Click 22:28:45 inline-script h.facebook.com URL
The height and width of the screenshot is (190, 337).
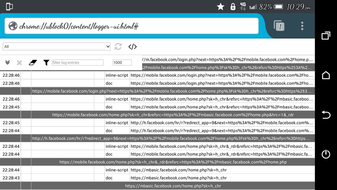click(x=221, y=123)
